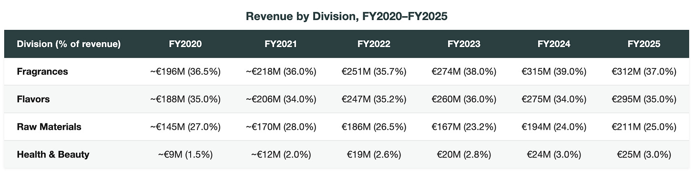Click Flavors FY2022 cell €247M (35.2%)

click(x=374, y=99)
